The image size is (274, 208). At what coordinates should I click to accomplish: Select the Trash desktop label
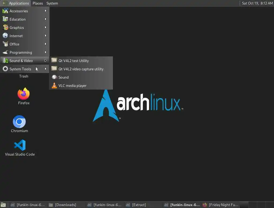pos(24,76)
